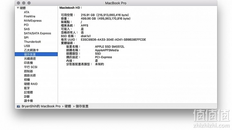The image size is (232, 130).
Task: Click the APPLE SSD SM0512L device name
Action: [110, 47]
